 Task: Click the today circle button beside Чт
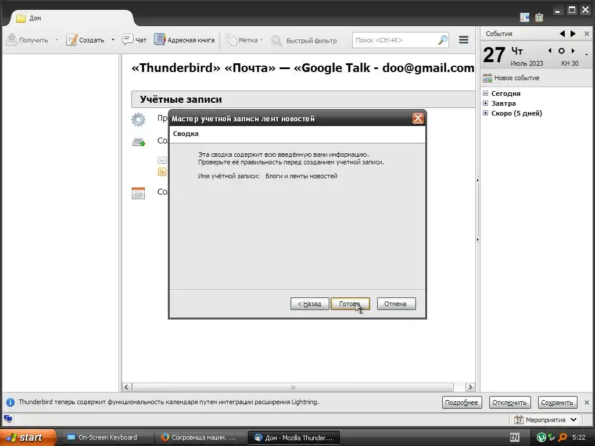point(561,51)
